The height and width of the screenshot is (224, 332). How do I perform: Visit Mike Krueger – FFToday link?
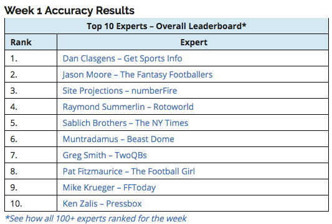coord(109,187)
